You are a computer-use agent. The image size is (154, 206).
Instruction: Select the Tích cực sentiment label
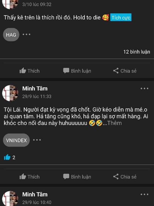click(x=121, y=18)
